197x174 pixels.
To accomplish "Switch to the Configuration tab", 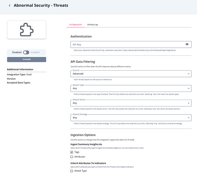I will tap(76, 25).
